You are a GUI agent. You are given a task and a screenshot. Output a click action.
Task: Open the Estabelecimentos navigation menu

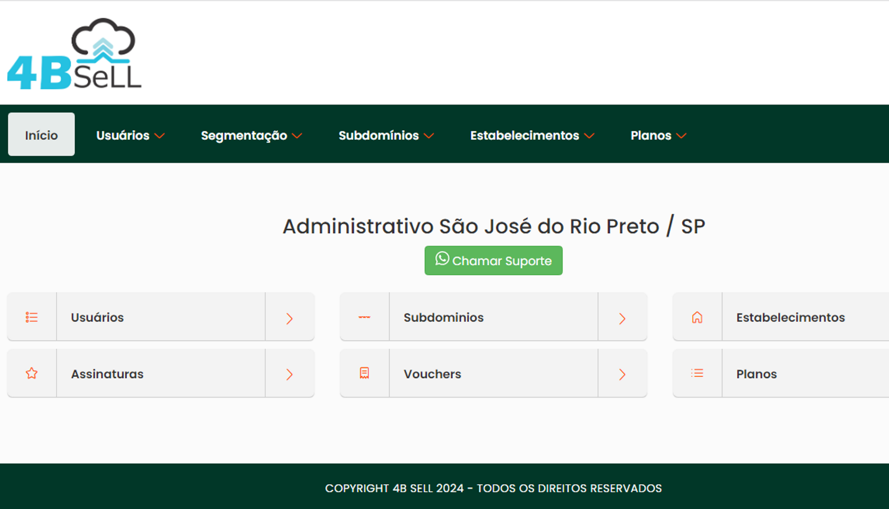(532, 136)
